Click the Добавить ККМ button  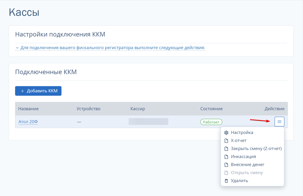pyautogui.click(x=38, y=91)
